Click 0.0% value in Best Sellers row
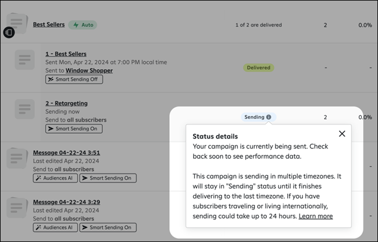Image resolution: width=378 pixels, height=242 pixels. point(365,25)
